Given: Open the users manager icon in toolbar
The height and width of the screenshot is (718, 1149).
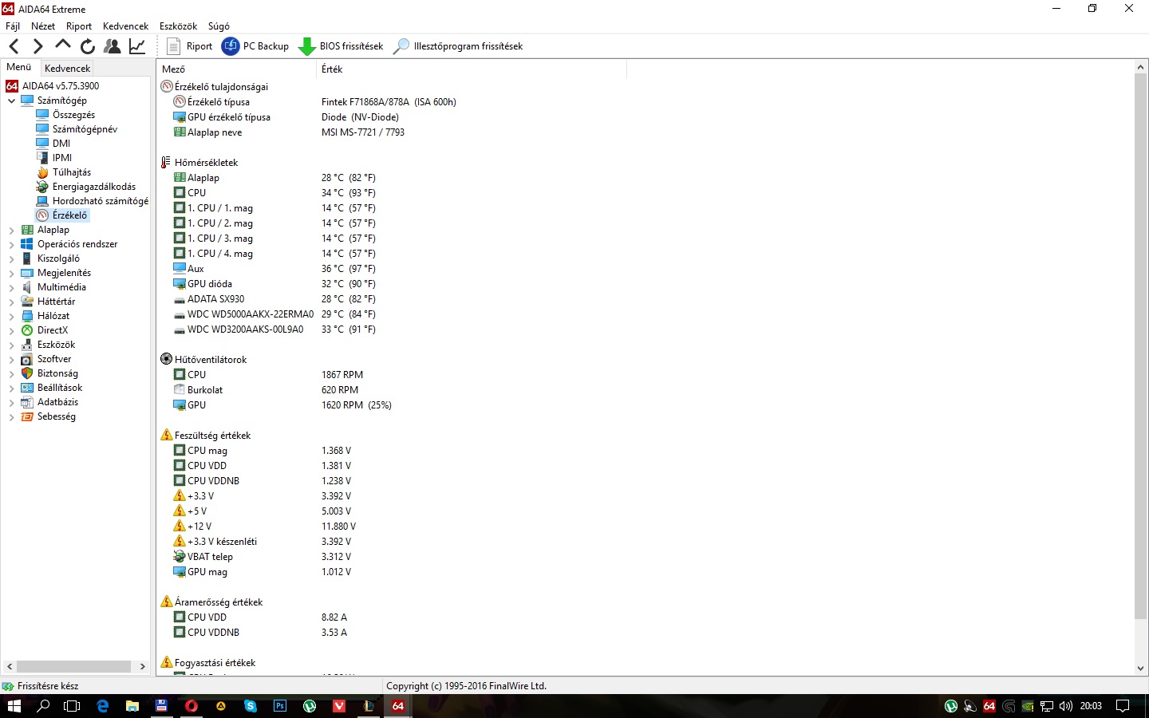Looking at the screenshot, I should tap(113, 46).
